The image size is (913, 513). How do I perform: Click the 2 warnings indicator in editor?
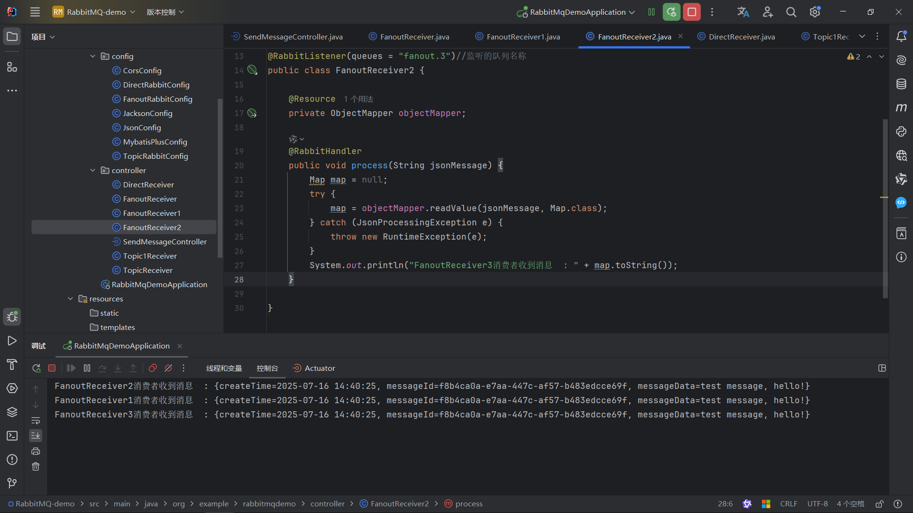(854, 57)
